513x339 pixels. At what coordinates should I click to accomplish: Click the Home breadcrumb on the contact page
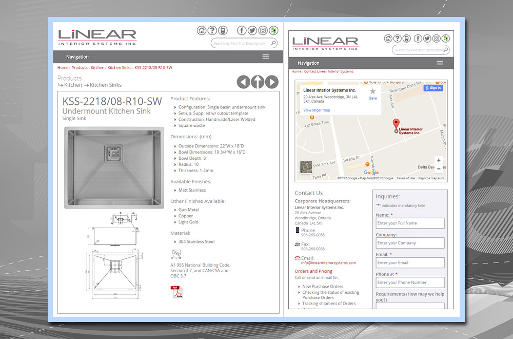pyautogui.click(x=297, y=71)
